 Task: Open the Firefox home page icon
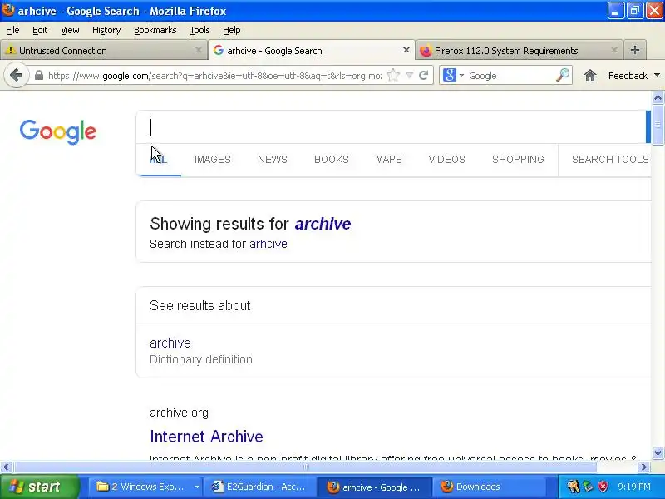[x=590, y=76]
